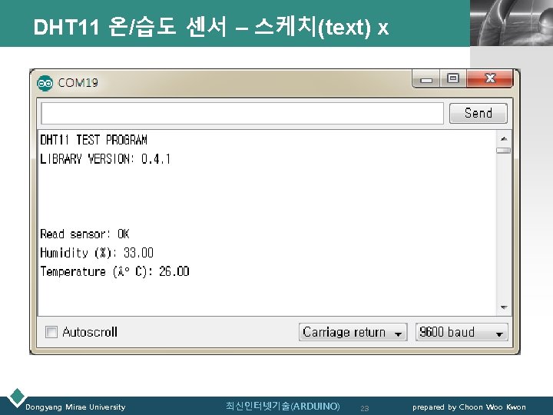Close the COM19 serial monitor window
553x415 pixels.
(x=490, y=78)
